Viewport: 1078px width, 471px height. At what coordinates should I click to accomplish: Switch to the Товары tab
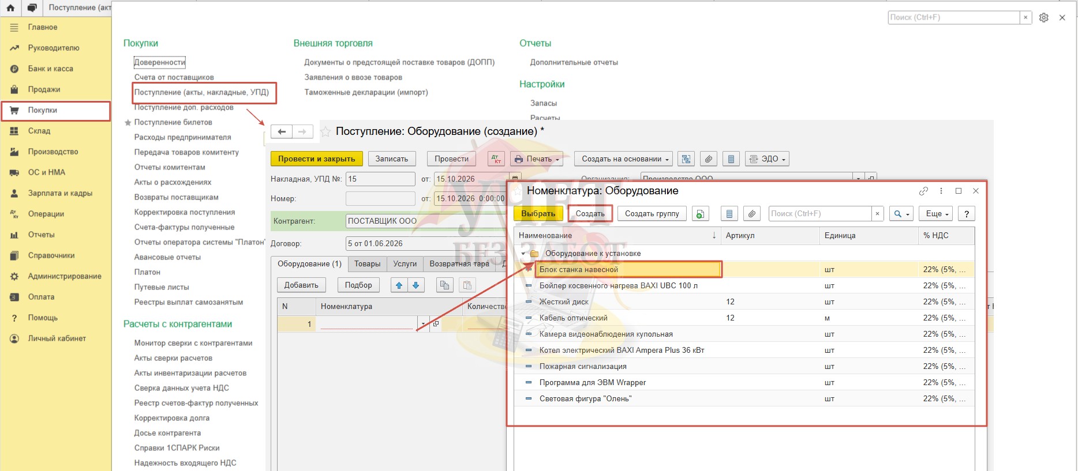pyautogui.click(x=367, y=264)
